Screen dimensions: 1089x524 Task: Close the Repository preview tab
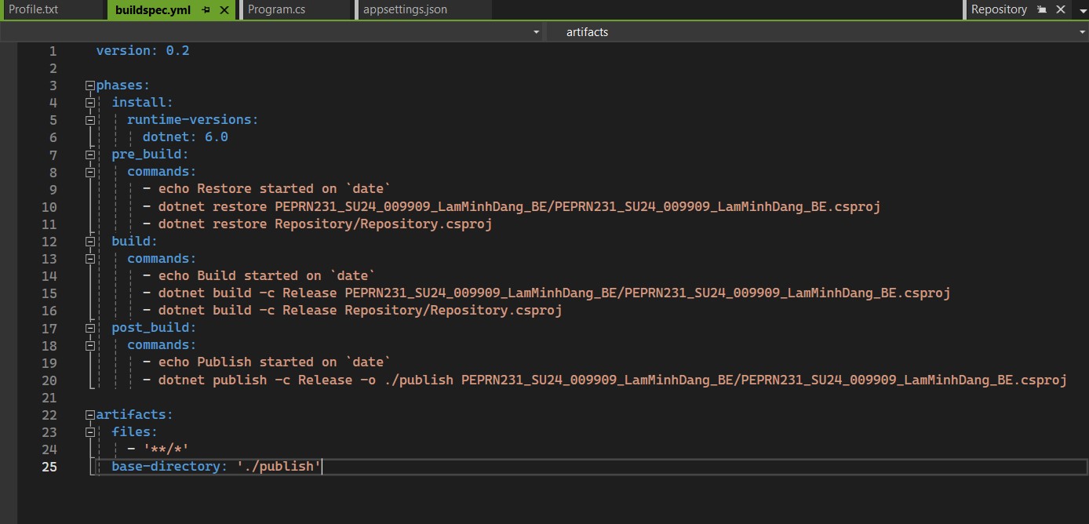tap(1061, 10)
